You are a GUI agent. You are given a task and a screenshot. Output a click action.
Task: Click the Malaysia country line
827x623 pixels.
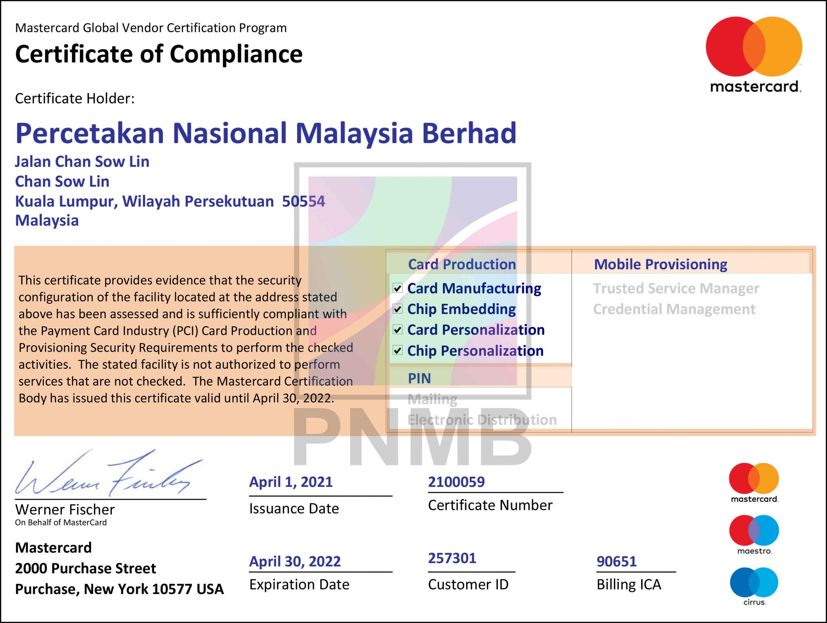coord(47,221)
